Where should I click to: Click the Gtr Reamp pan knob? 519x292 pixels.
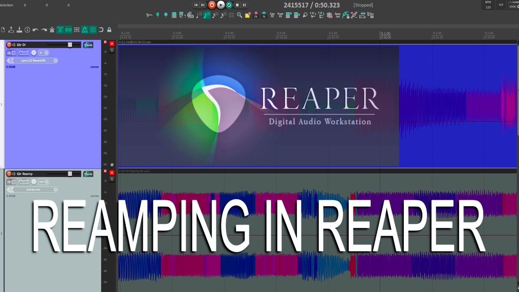click(34, 182)
